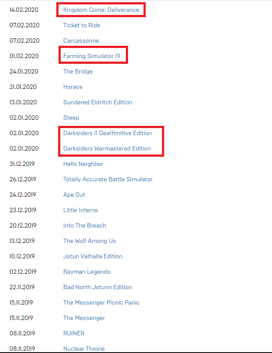Screen dimensions: 272x353
Task: Open The Bridge link
Action: point(77,71)
